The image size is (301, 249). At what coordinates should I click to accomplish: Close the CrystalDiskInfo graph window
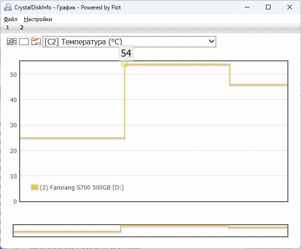(289, 7)
